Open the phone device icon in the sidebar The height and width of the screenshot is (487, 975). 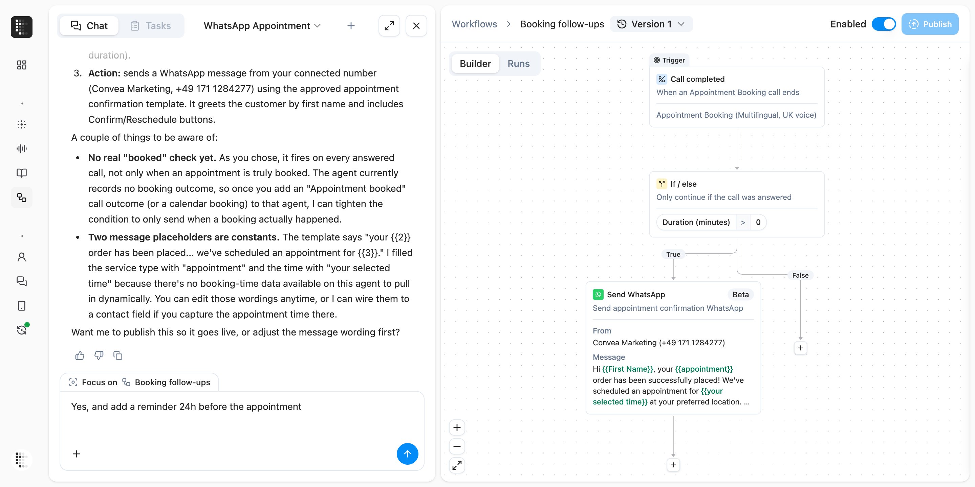[22, 305]
